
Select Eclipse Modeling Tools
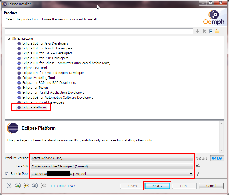(x=39, y=78)
